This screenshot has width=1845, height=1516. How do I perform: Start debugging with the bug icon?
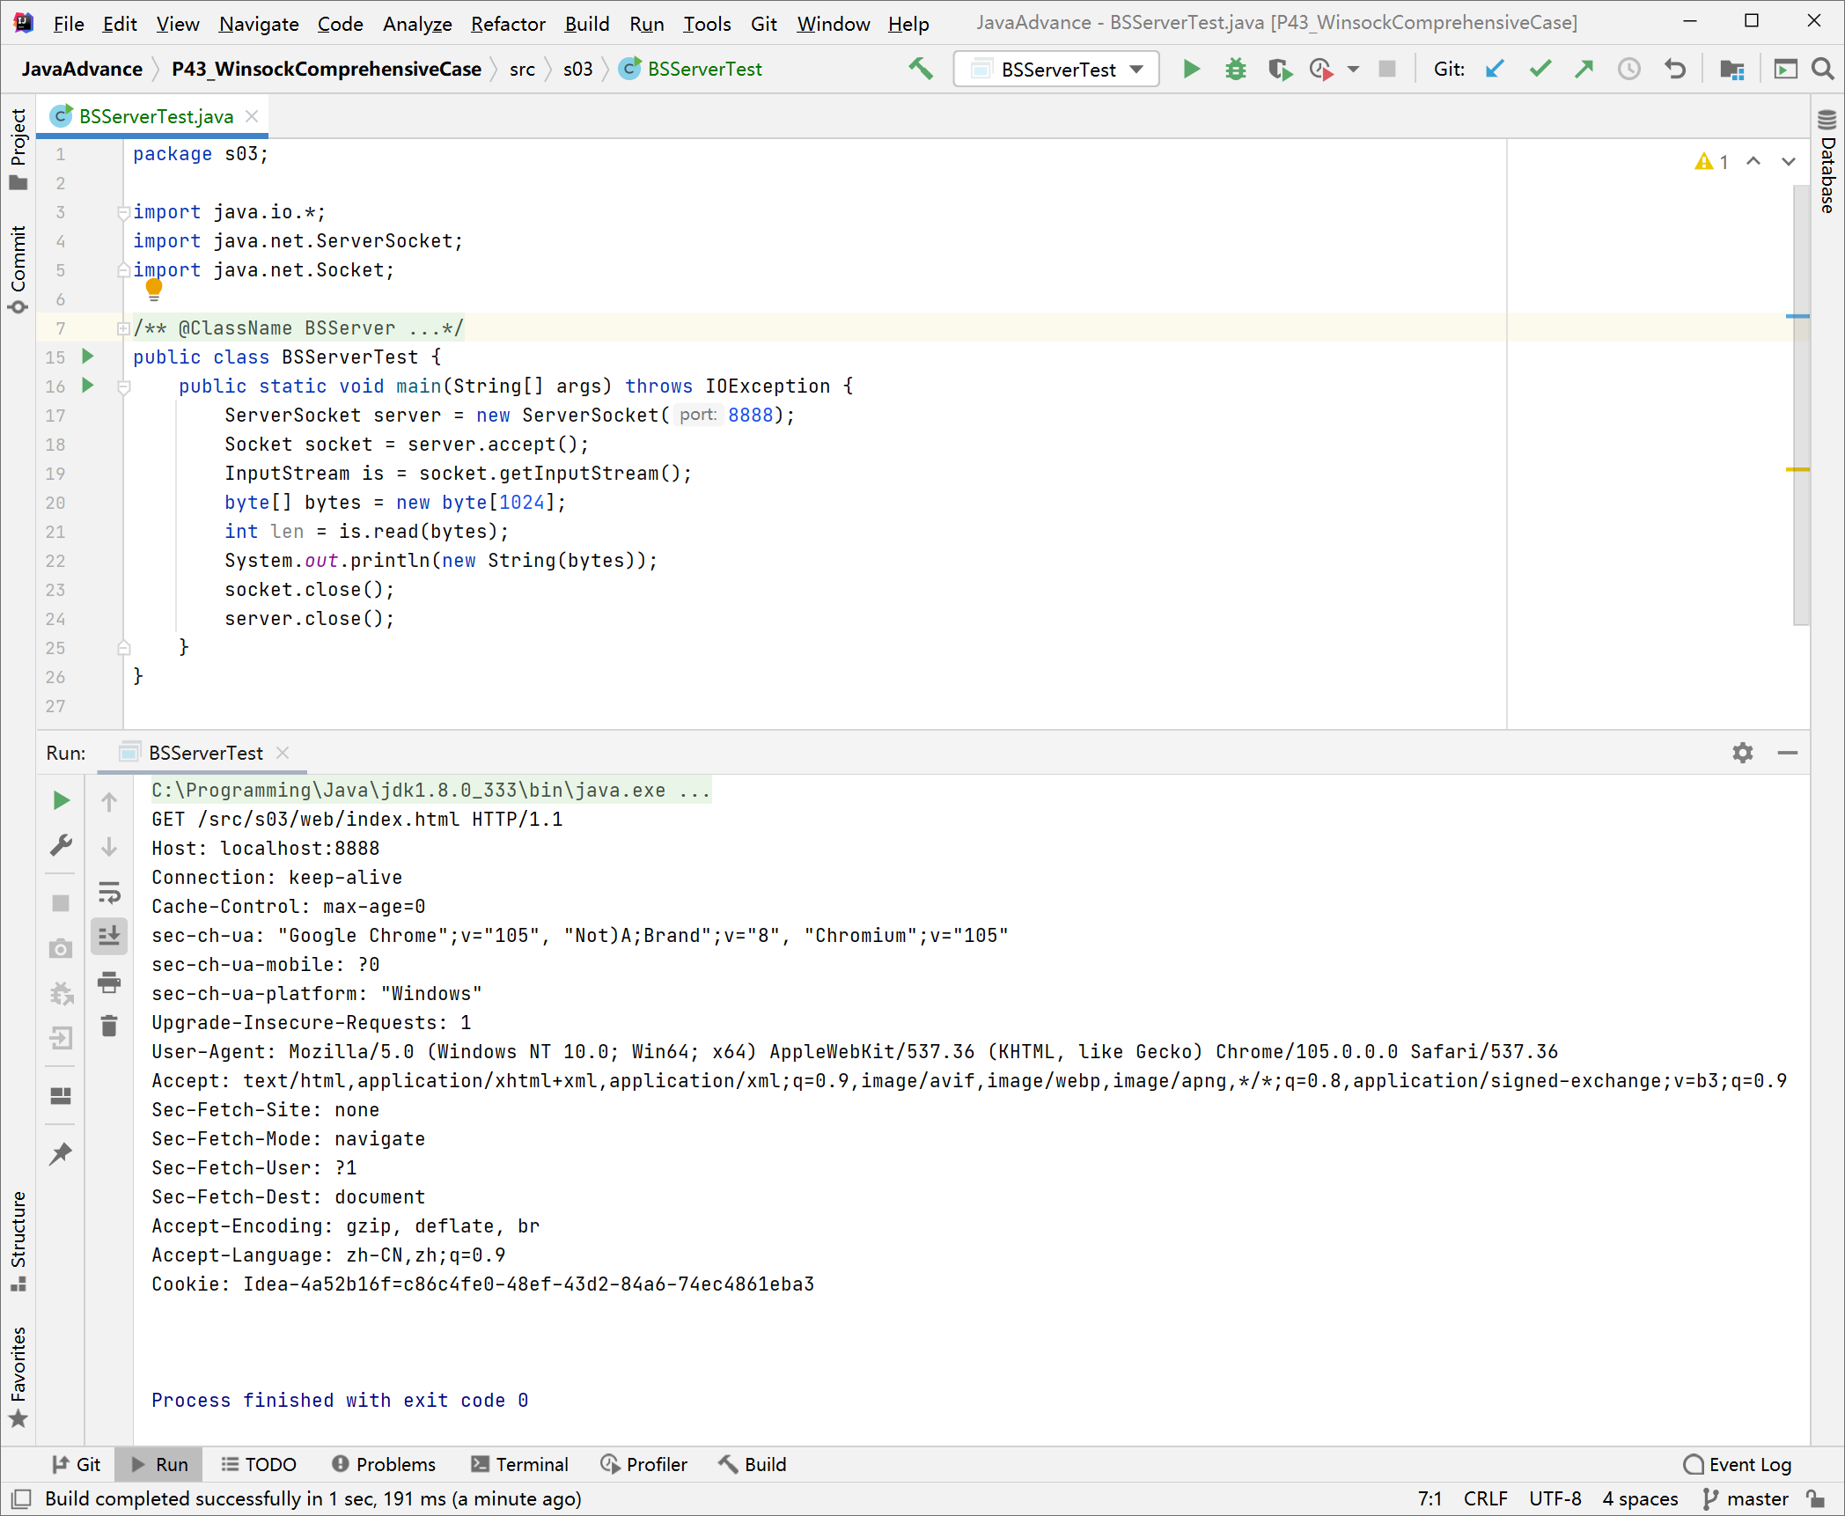click(x=1236, y=69)
